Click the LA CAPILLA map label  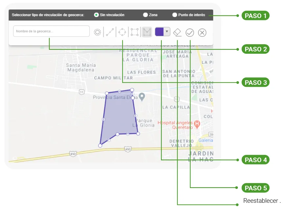point(176,107)
